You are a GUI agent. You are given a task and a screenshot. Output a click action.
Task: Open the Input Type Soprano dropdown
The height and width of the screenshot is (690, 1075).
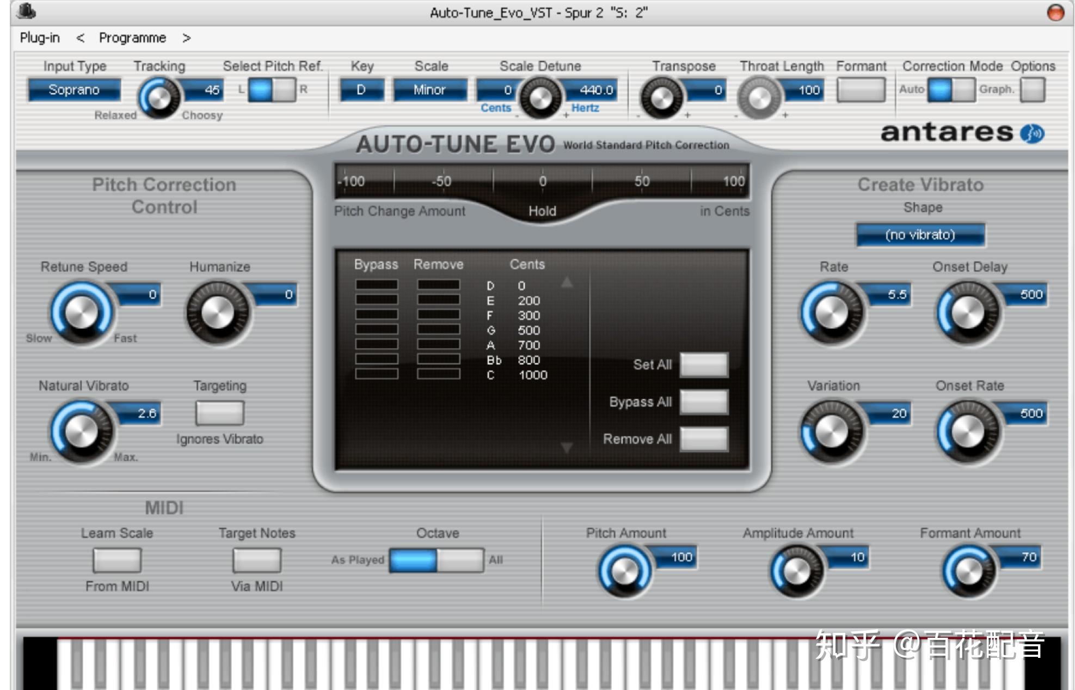(x=75, y=90)
